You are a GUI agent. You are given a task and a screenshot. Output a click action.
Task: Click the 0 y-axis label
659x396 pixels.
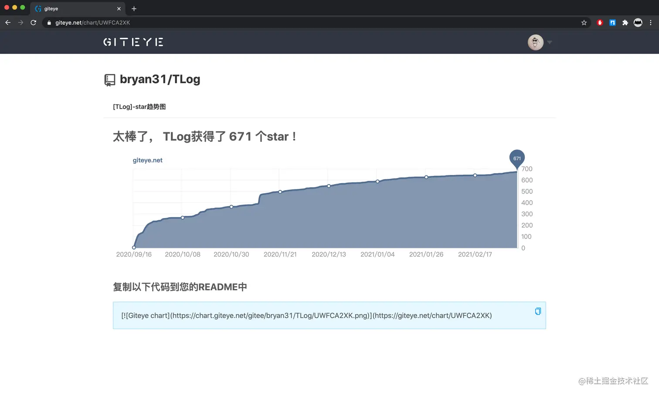(523, 248)
